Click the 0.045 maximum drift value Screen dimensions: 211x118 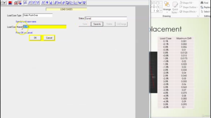pyautogui.click(x=184, y=76)
